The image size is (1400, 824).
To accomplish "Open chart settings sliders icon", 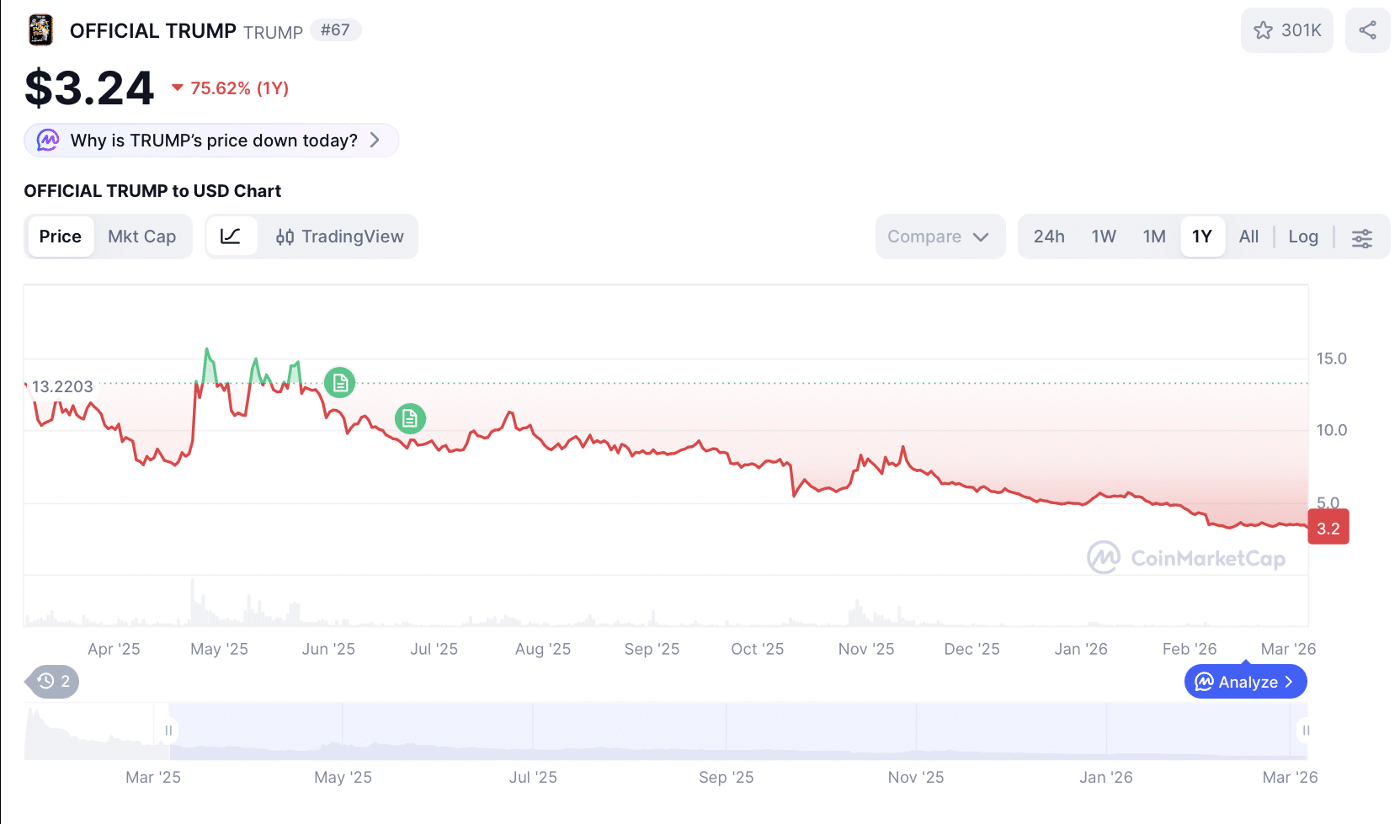I will pyautogui.click(x=1361, y=237).
